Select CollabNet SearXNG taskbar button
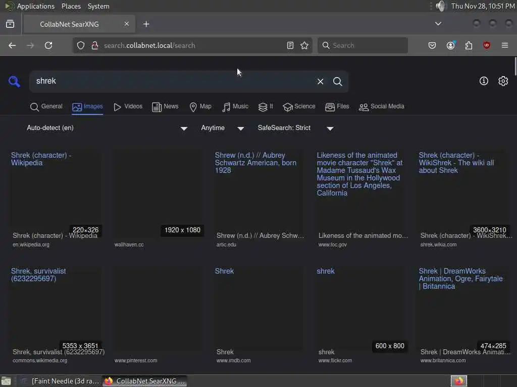Viewport: 517px width, 387px height. click(x=145, y=381)
